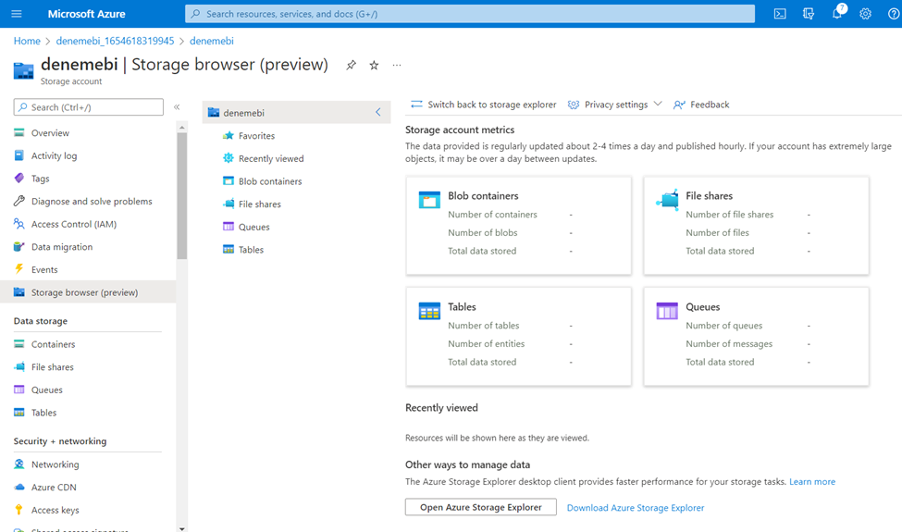This screenshot has height=532, width=902.
Task: Open the Cloud Shell icon in top bar
Action: coord(780,14)
